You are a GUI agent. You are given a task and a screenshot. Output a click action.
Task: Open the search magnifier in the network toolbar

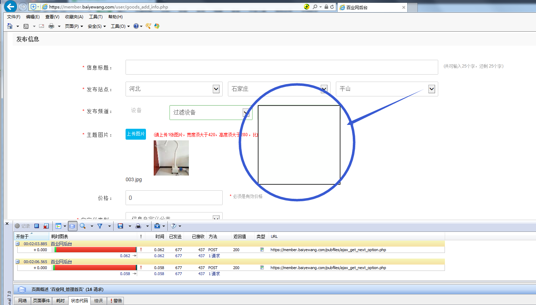pos(82,226)
